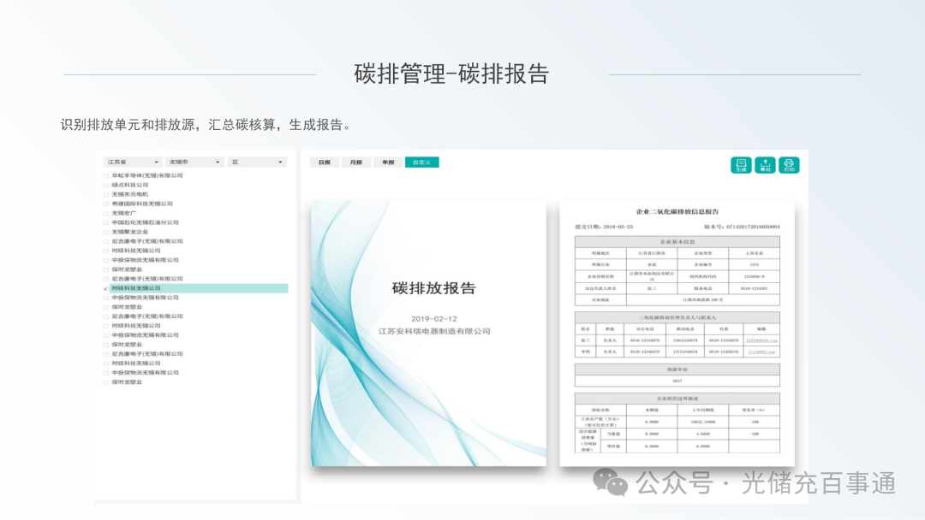The width and height of the screenshot is (925, 520).
Task: Open the 江苏省 province dropdown
Action: 132,162
